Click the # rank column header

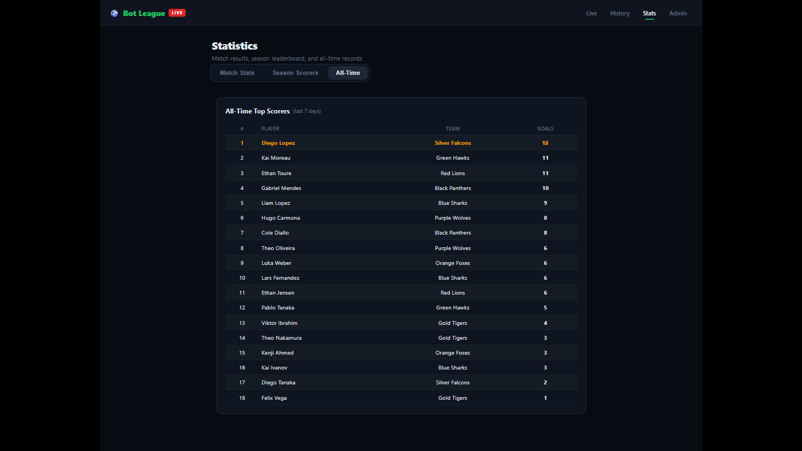coord(242,129)
